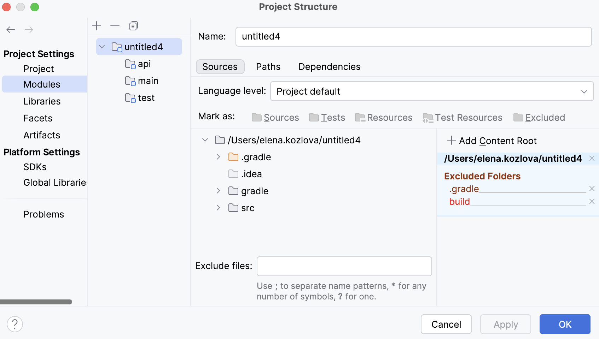599x339 pixels.
Task: Remove selected module with minus icon
Action: [115, 26]
